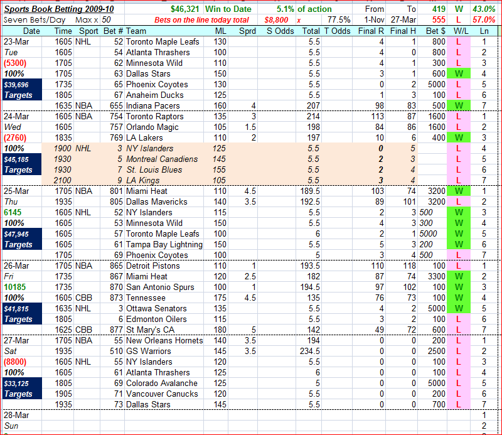Viewport: 502px width, 435px height.
Task: Select the GS Warriors team cell
Action: 164,351
